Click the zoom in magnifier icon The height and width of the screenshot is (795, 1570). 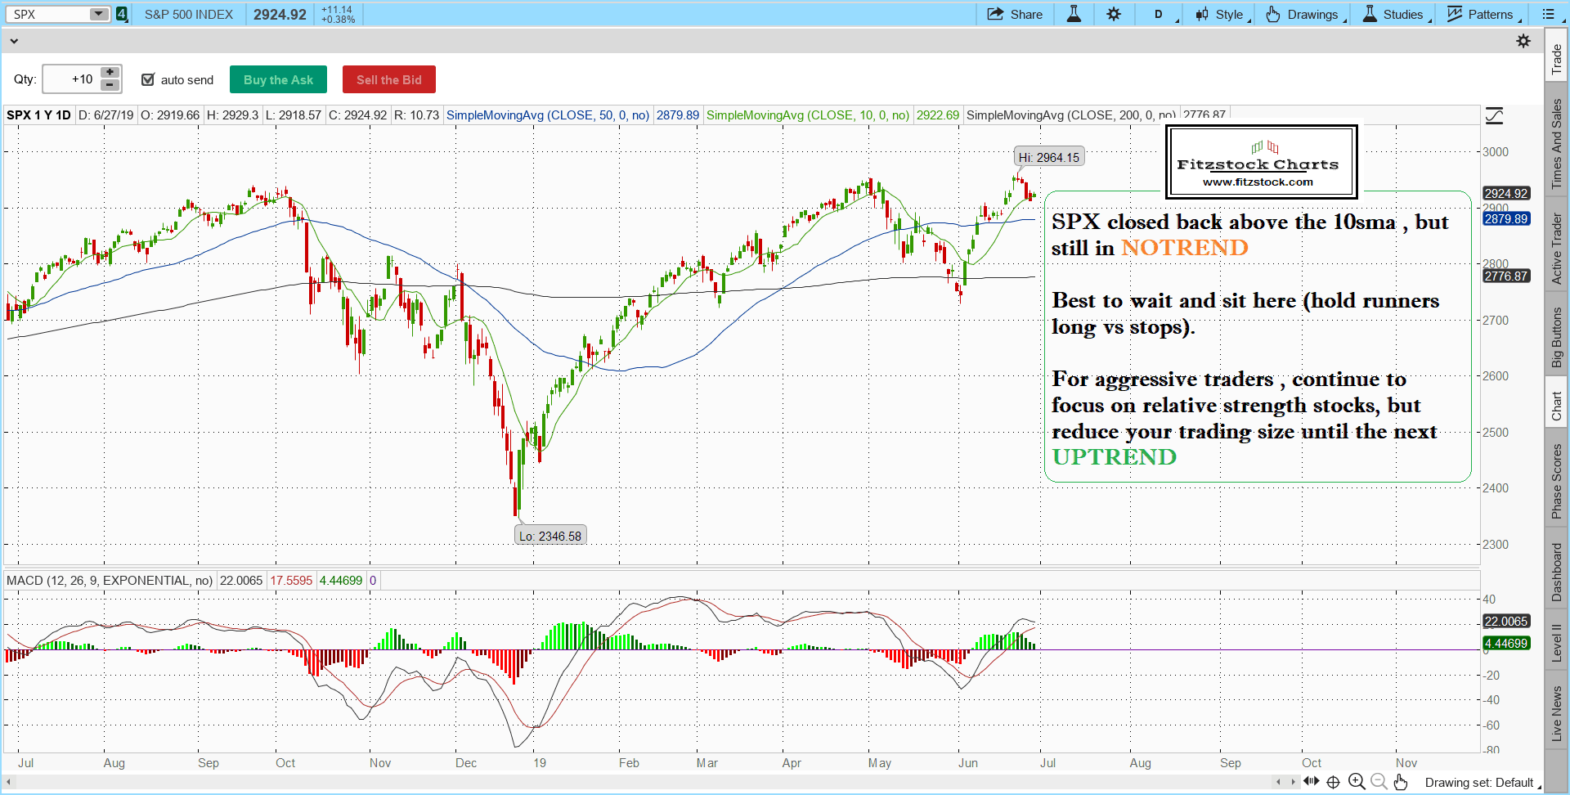tap(1356, 782)
